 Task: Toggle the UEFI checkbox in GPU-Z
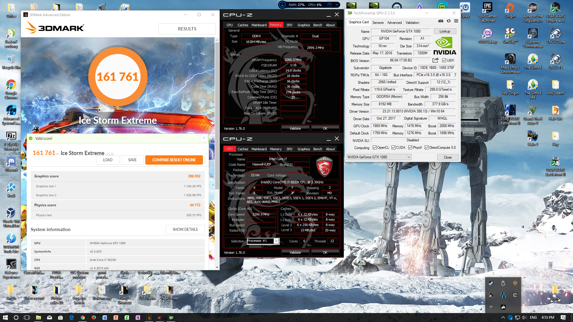pos(444,61)
